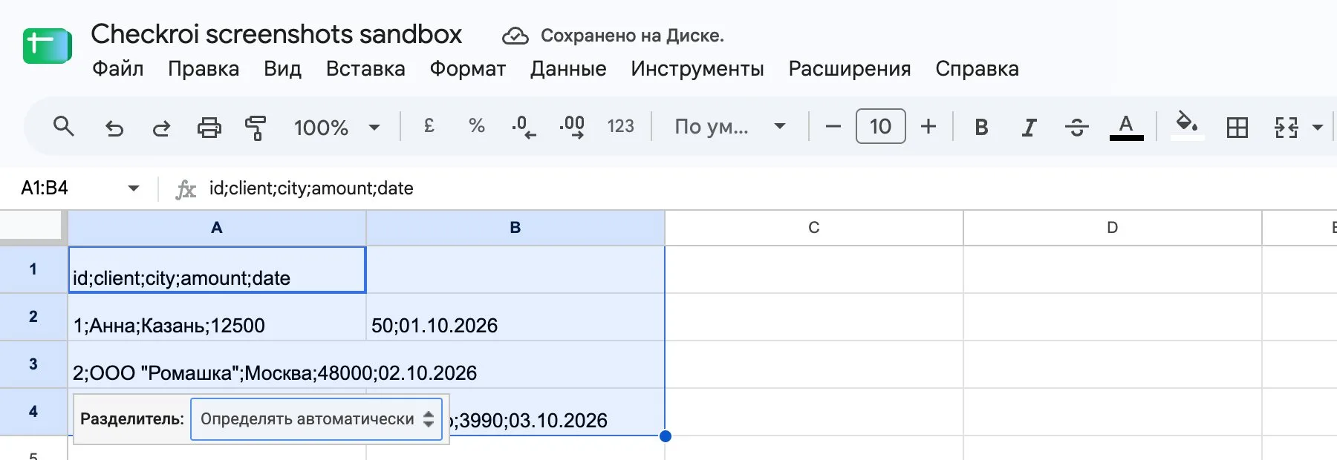The image size is (1337, 460).
Task: Open the font family dropdown
Action: 729,126
